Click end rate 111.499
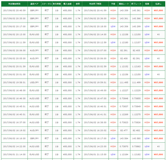This screenshot has height=160, width=167. pyautogui.click(x=136, y=83)
